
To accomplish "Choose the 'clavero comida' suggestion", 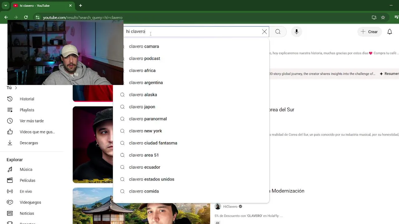I will coord(191,191).
